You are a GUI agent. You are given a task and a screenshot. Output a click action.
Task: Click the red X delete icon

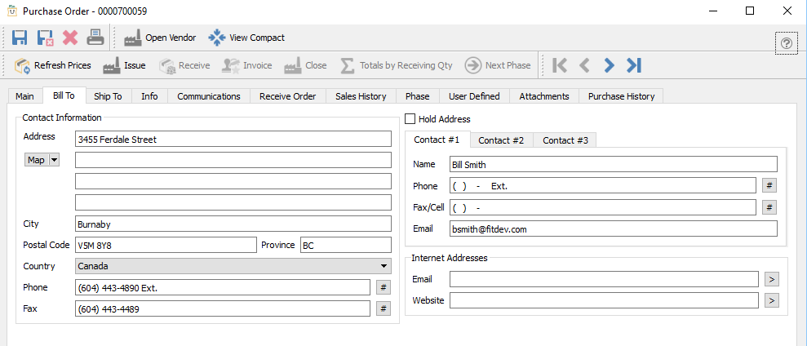70,38
